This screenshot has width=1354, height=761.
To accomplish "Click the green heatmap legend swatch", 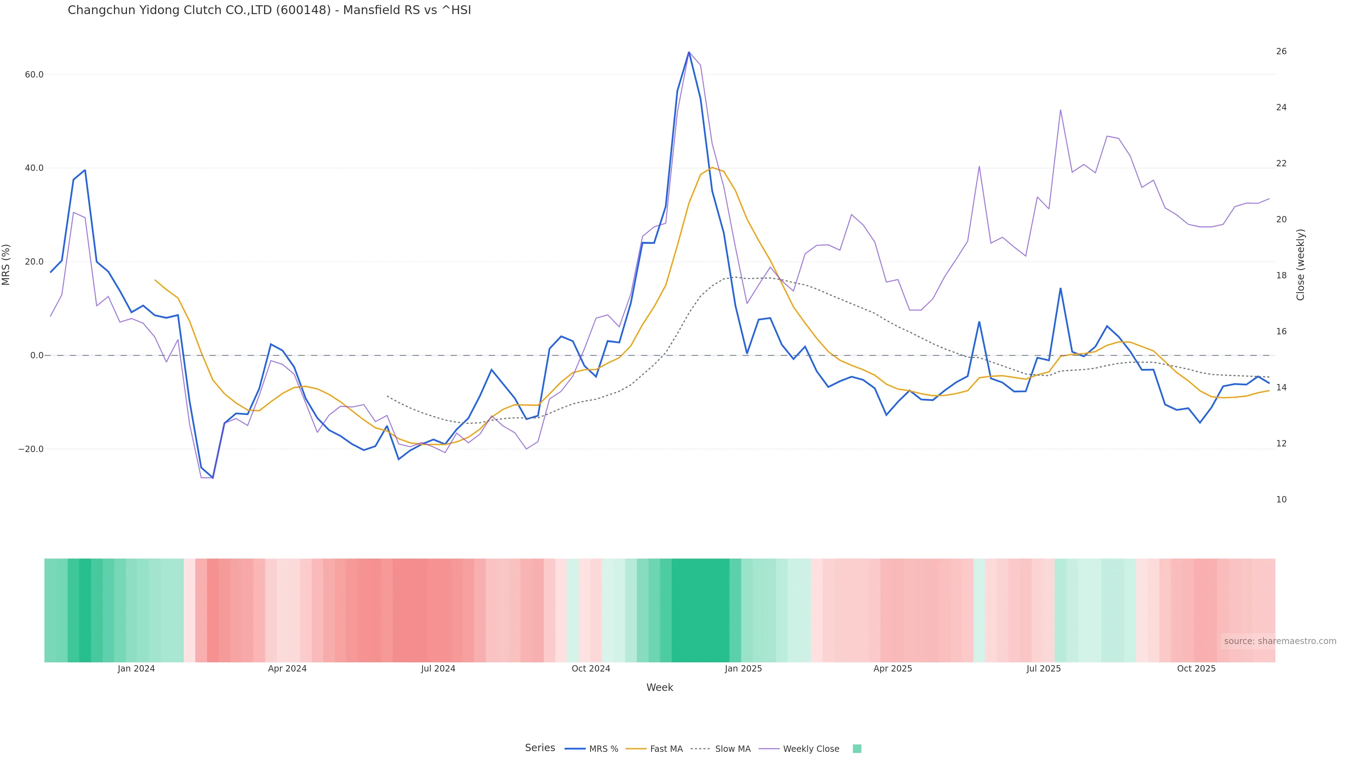I will pos(857,749).
